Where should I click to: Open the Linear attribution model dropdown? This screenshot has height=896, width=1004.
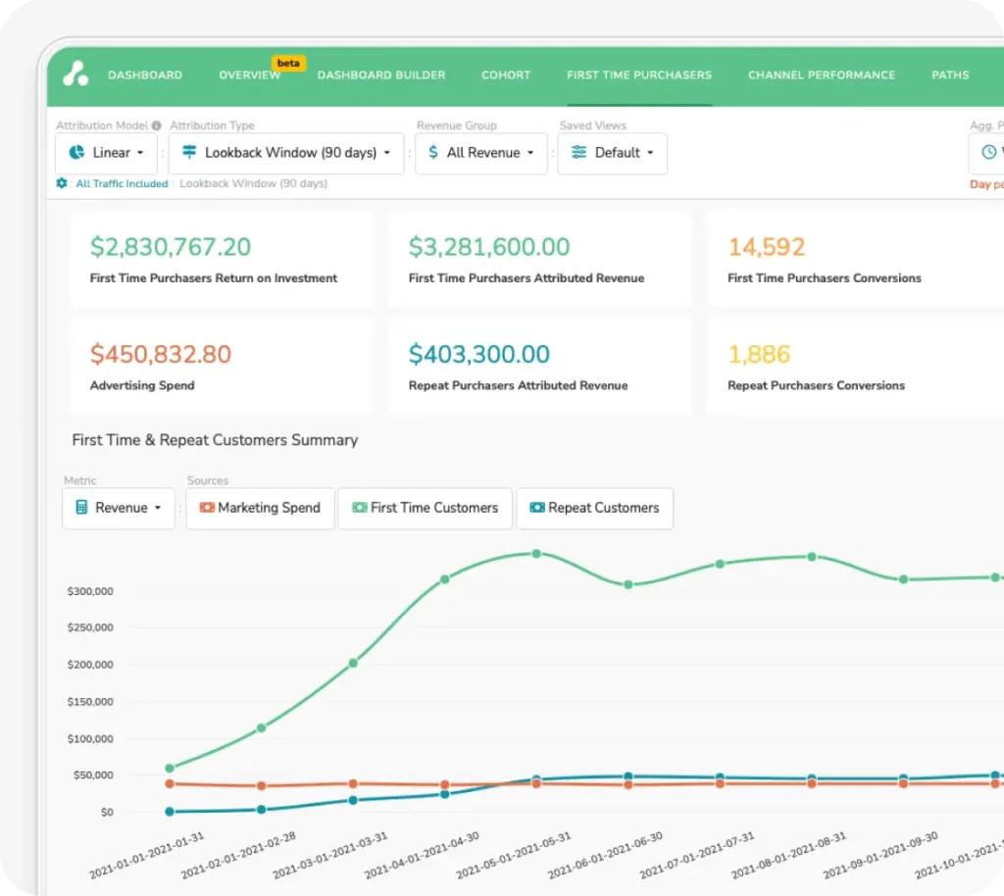(x=106, y=153)
